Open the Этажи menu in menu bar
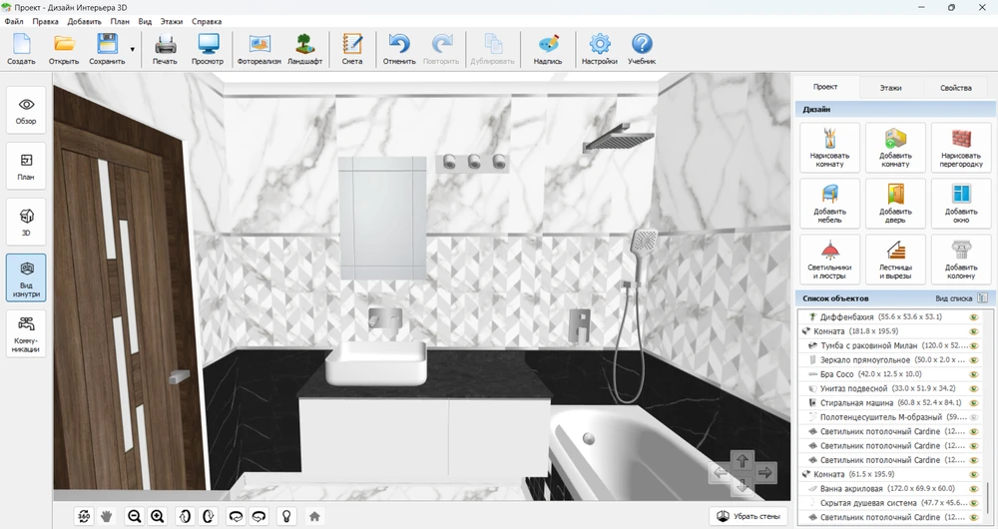This screenshot has width=998, height=529. pyautogui.click(x=172, y=21)
